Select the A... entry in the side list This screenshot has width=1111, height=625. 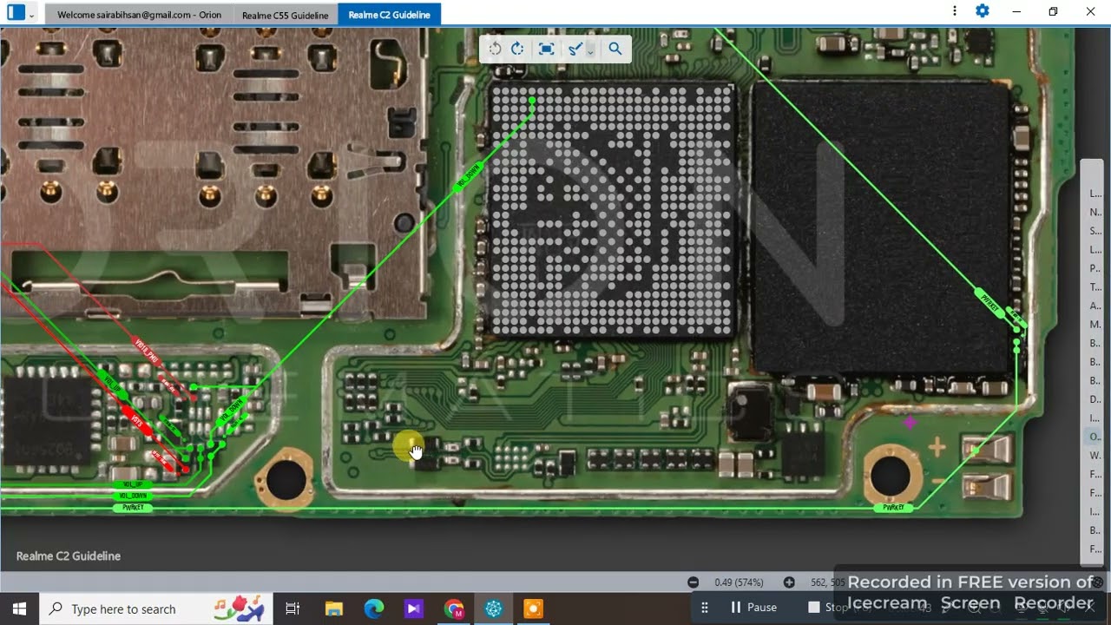pos(1095,306)
